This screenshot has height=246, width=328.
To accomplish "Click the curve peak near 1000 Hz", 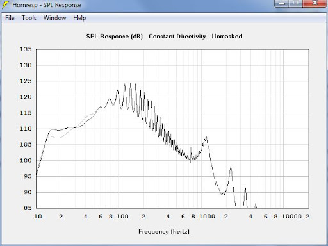I will click(206, 137).
